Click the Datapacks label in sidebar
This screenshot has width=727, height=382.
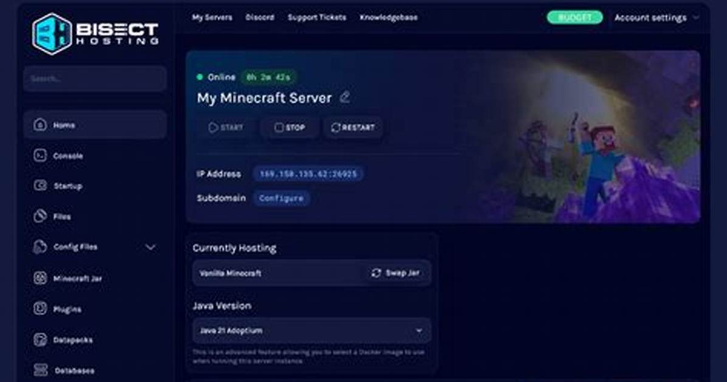[x=73, y=340]
